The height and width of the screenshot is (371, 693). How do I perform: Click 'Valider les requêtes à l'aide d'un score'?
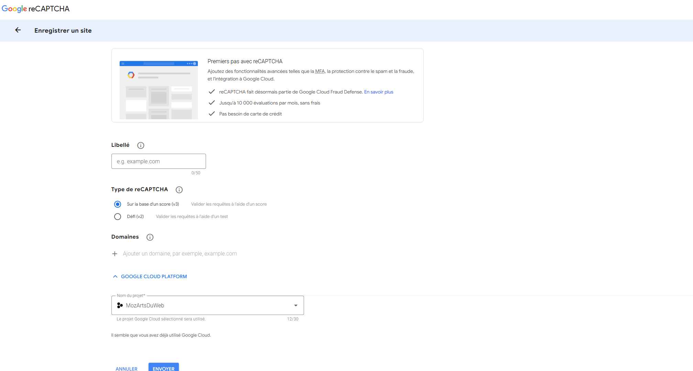pos(229,204)
